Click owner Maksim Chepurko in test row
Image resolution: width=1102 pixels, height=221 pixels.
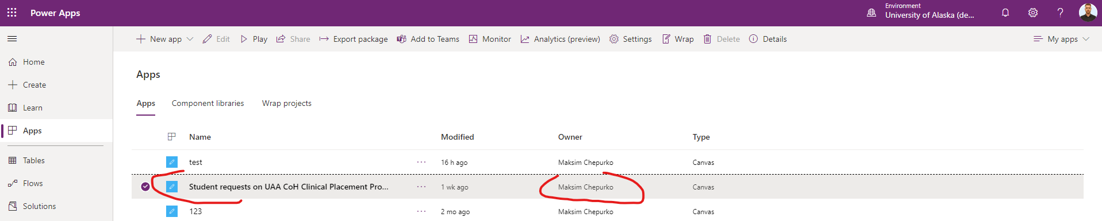coord(586,163)
